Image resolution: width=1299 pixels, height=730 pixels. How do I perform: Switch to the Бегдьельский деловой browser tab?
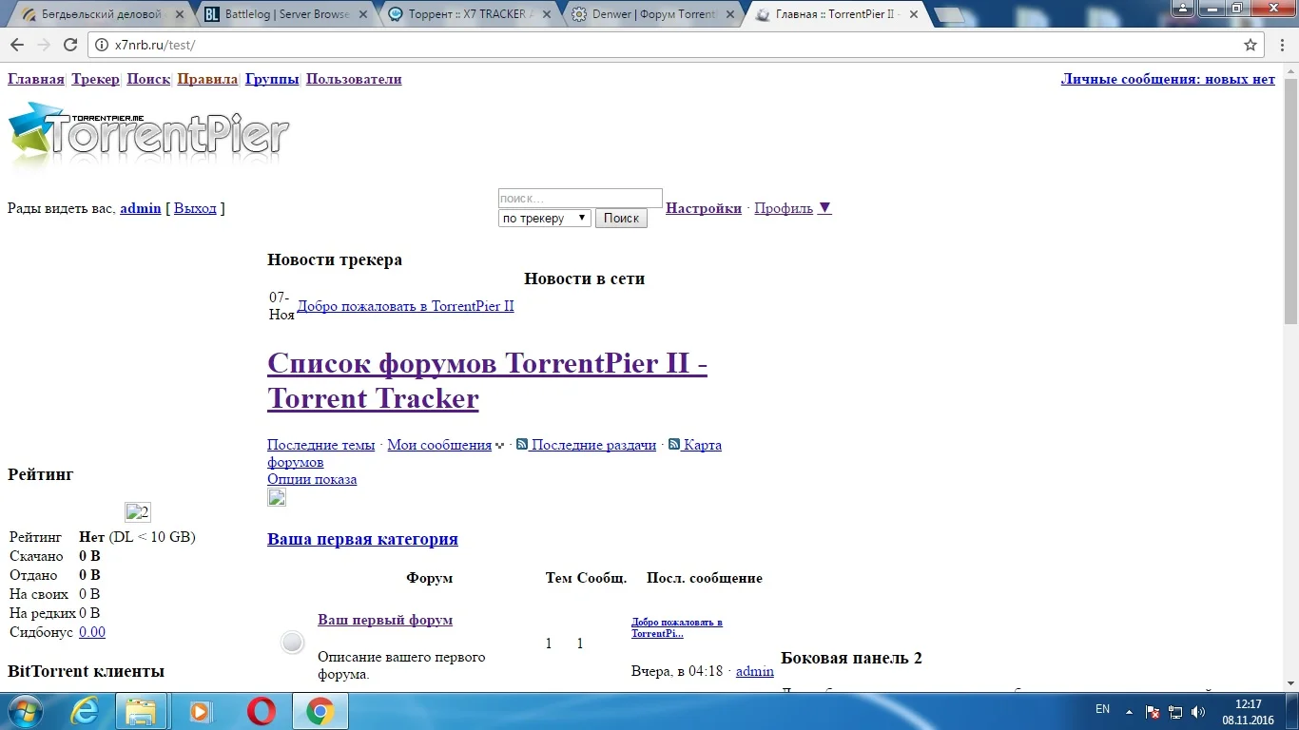click(100, 14)
